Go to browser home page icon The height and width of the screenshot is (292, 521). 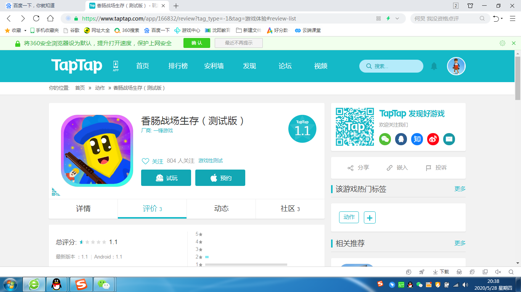[x=50, y=18]
